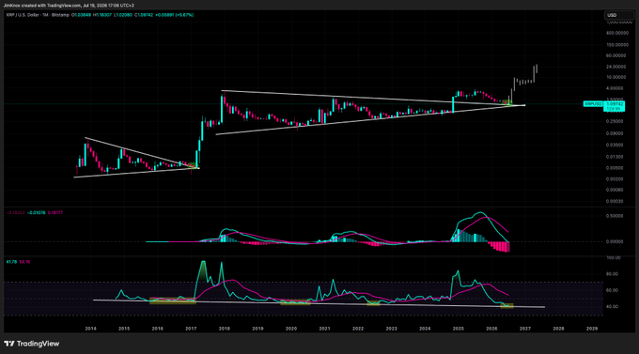639x354 pixels.
Task: Click the 40.00 RSI scale label
Action: tap(613, 307)
